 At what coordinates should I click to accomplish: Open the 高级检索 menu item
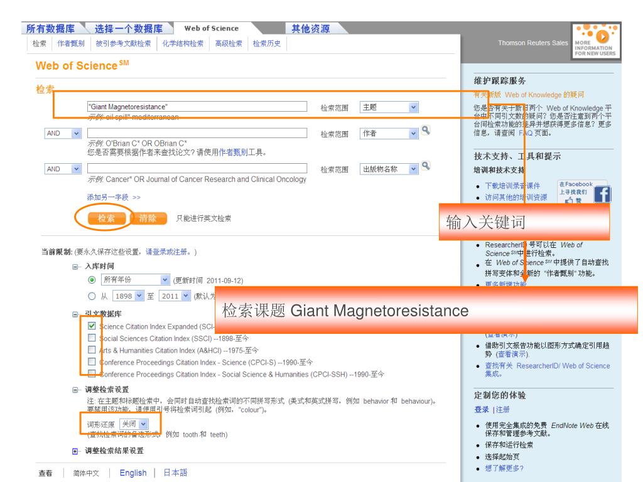(224, 43)
